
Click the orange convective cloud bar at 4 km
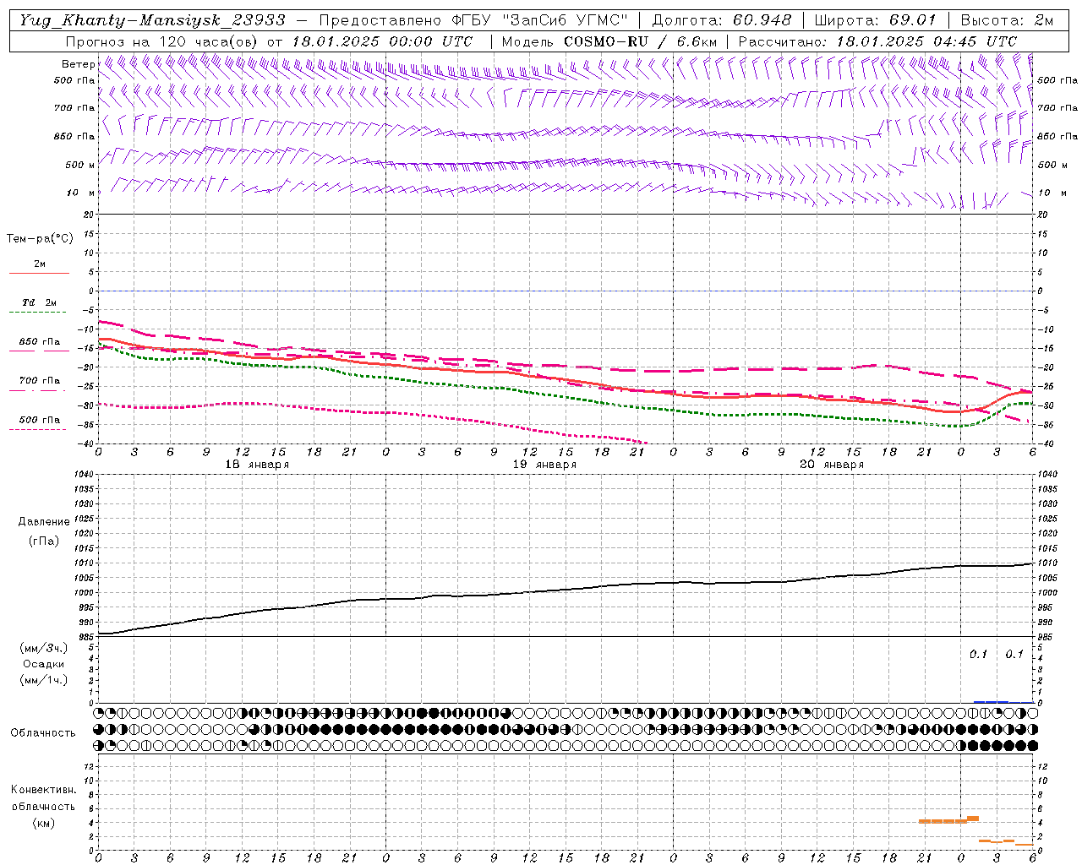(x=943, y=821)
